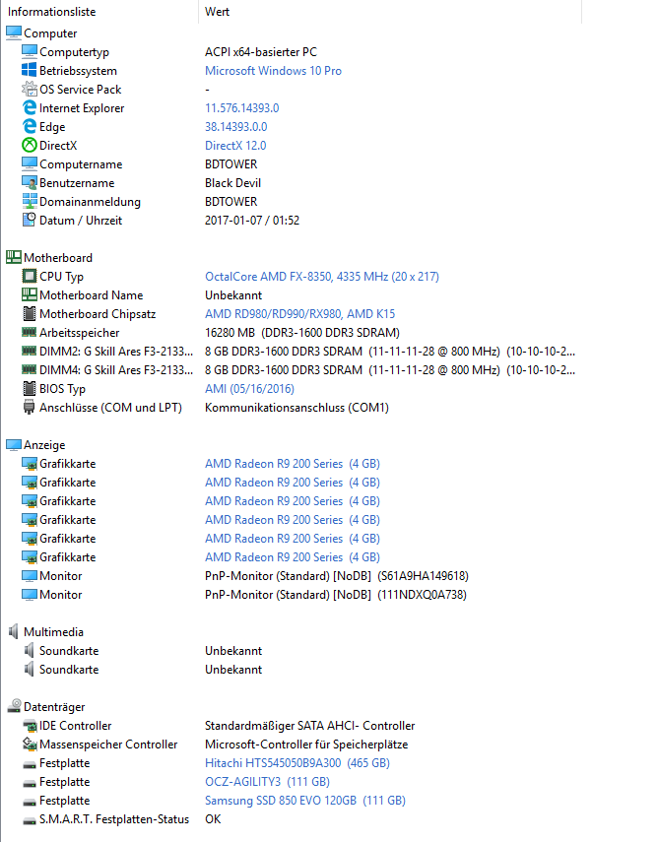This screenshot has height=842, width=658.
Task: Select the Motherboard tree heading
Action: click(x=58, y=258)
